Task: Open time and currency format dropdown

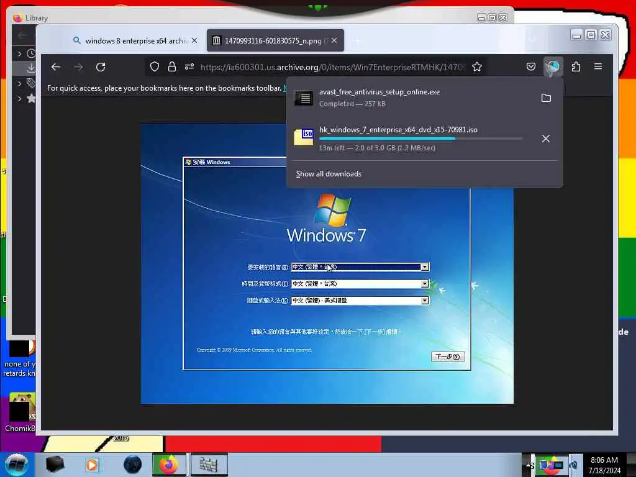Action: coord(424,283)
